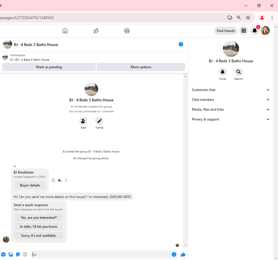Open the notifications bell with red badge
278x260 pixels.
pyautogui.click(x=255, y=31)
